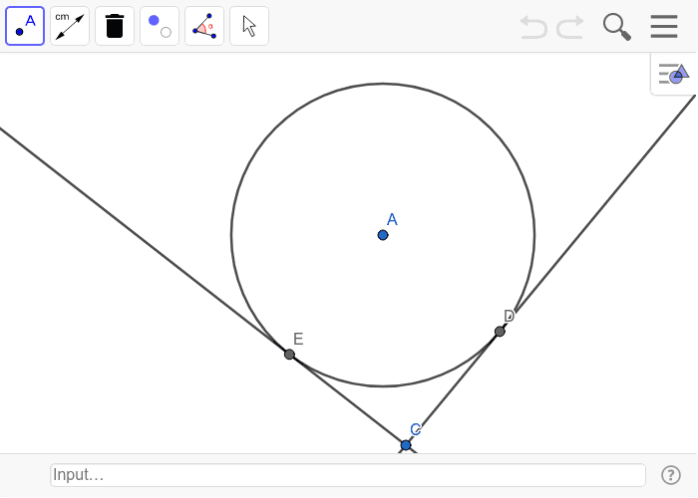Select tangent point E
Image resolution: width=698 pixels, height=498 pixels.
(289, 355)
